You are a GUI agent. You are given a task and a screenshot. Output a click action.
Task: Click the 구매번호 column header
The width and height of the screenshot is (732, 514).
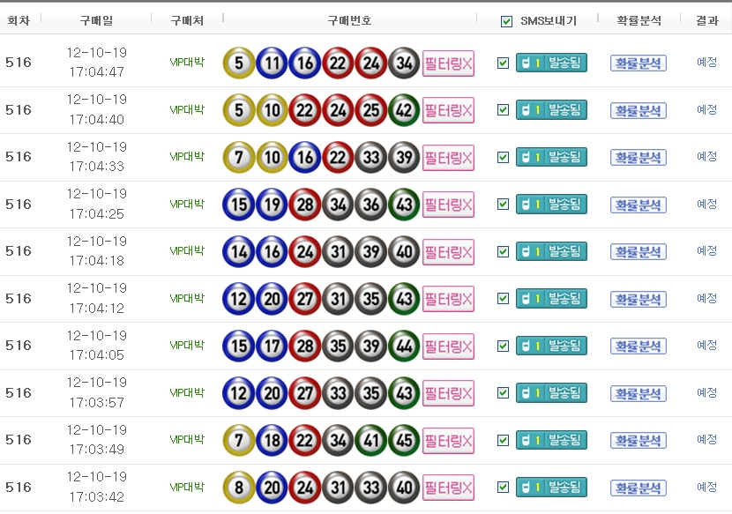tap(349, 20)
